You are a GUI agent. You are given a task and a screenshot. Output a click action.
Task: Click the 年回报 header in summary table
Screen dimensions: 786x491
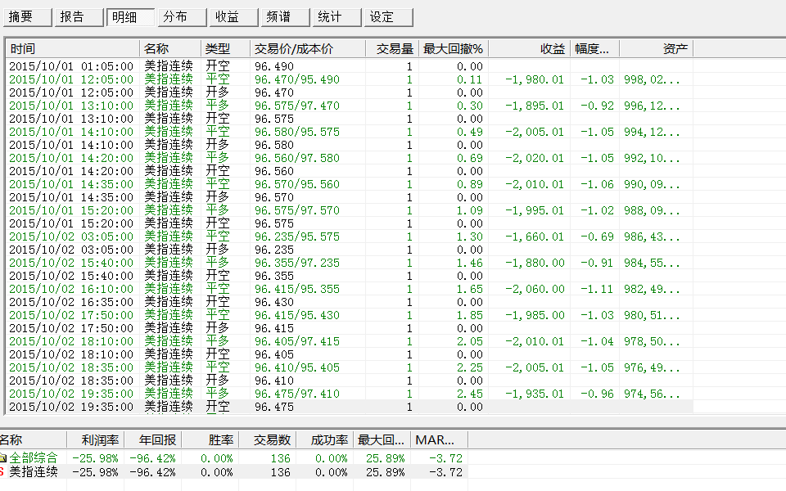[x=151, y=440]
